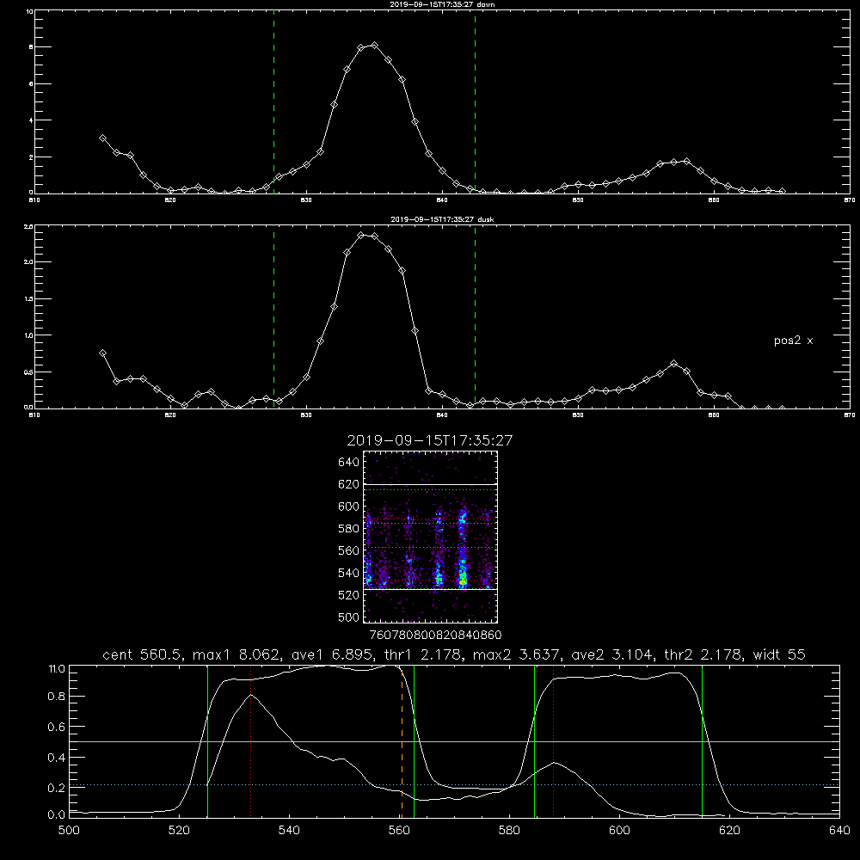The width and height of the screenshot is (860, 860).
Task: Click the spectral image thumbnail in the center
Action: click(x=430, y=537)
